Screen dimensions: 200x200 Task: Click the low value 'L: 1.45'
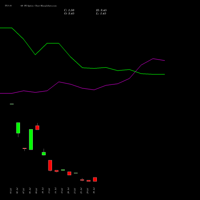coord(101,14)
